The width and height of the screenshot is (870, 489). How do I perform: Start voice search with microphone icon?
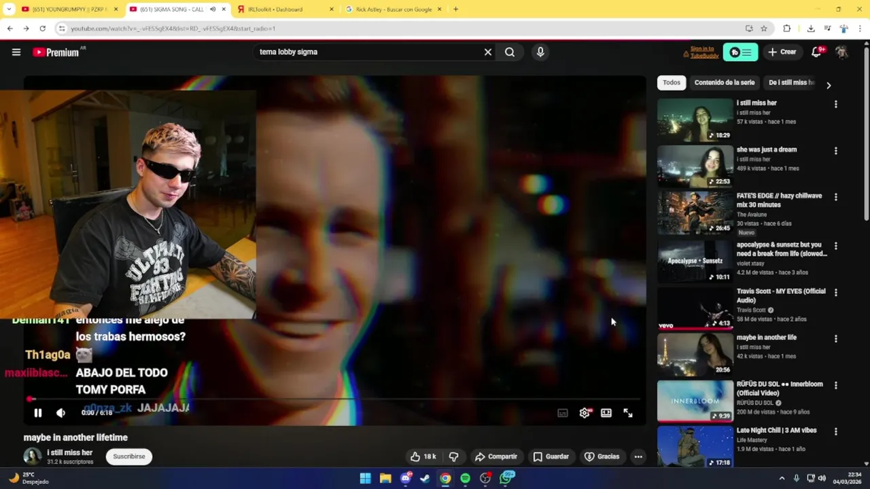click(x=540, y=52)
